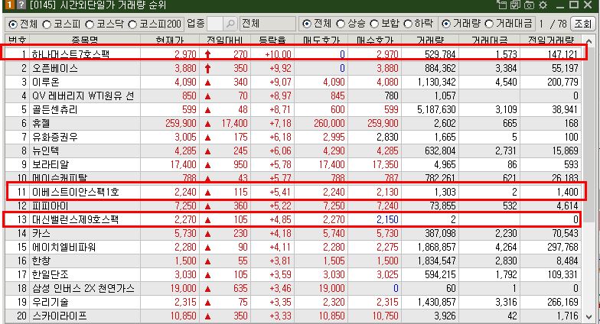Viewport: 600px width, 324px height.
Task: Sort by the 거래량 column header
Action: coord(430,40)
